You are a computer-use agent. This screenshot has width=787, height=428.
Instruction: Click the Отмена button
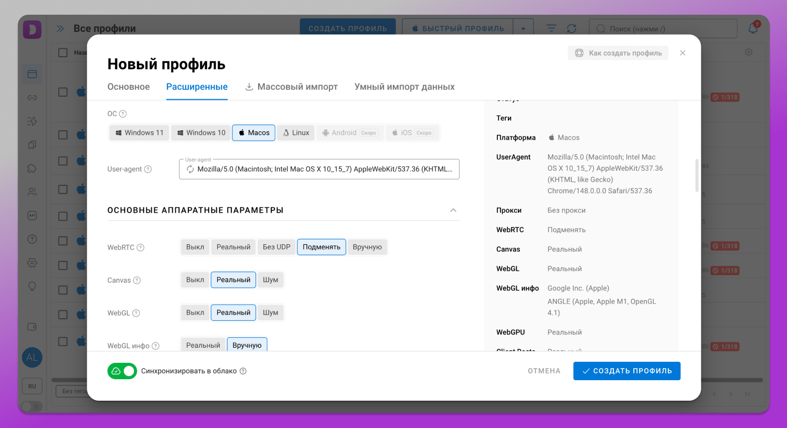click(544, 371)
